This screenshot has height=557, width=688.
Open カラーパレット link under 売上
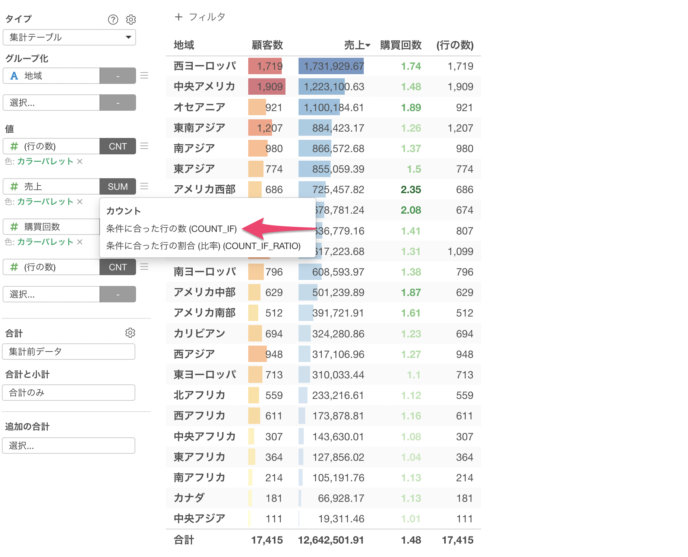45,202
